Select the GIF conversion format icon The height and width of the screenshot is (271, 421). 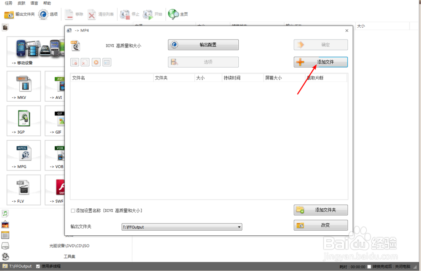pos(59,121)
